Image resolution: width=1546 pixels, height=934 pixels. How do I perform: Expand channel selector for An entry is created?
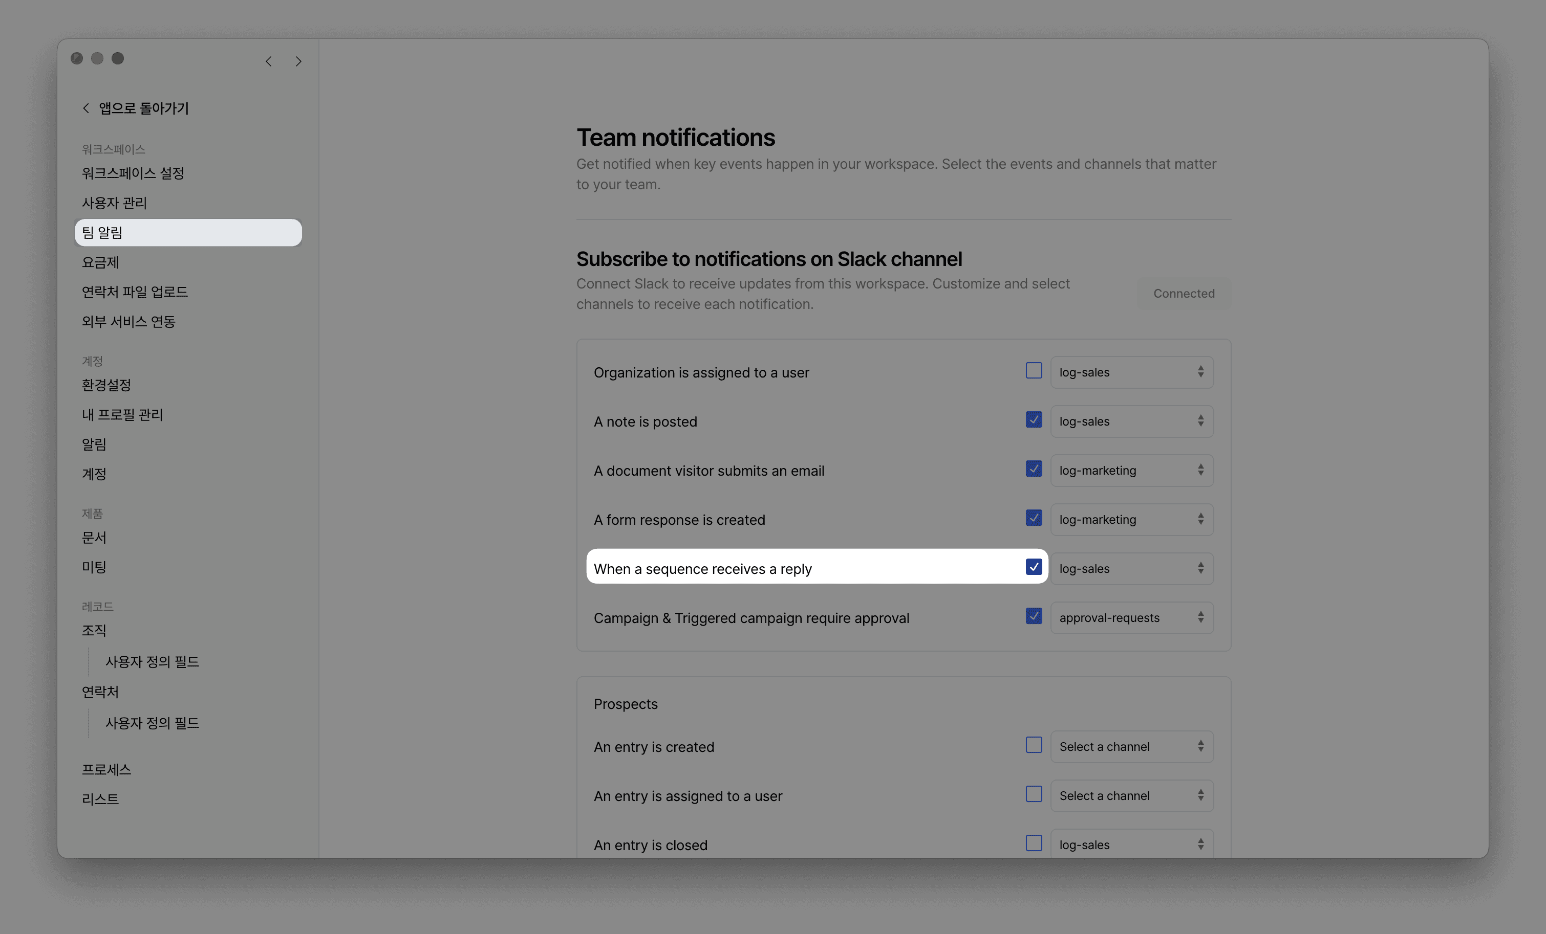pos(1131,747)
